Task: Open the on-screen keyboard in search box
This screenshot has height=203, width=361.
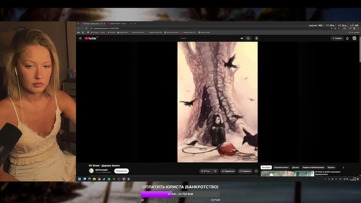Action: click(242, 38)
